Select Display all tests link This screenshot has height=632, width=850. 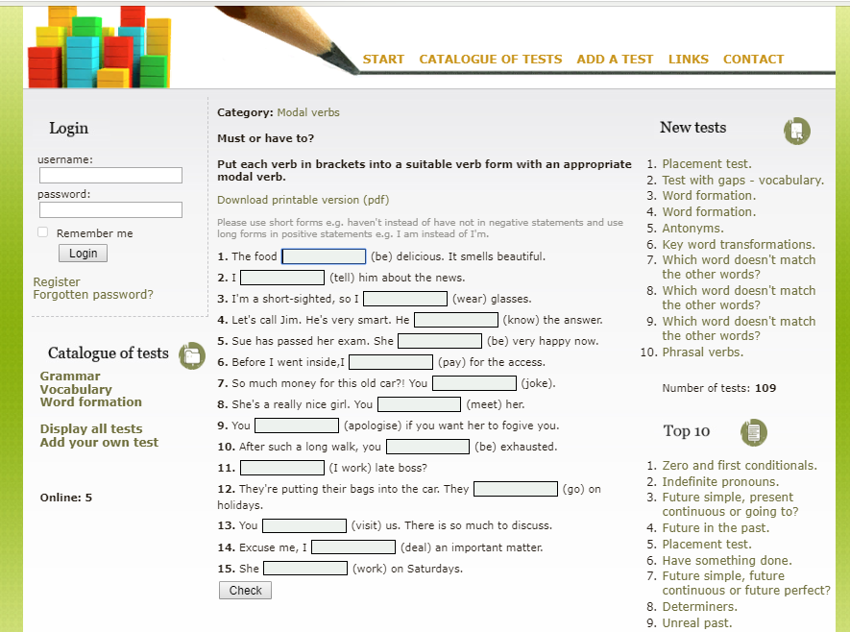[x=91, y=428]
